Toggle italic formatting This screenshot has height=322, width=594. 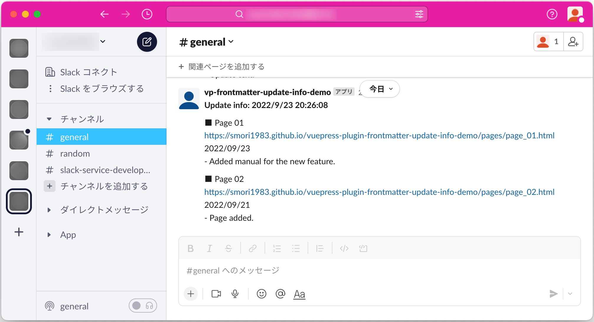pos(210,248)
